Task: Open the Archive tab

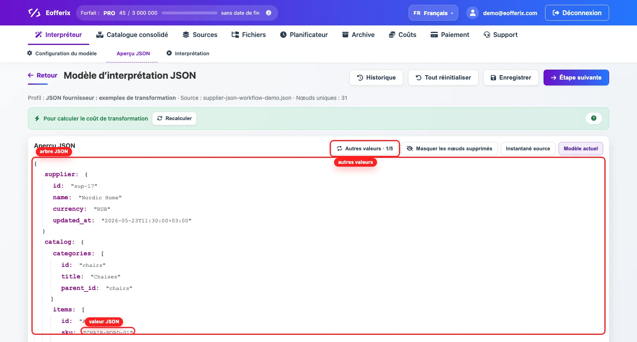Action: click(358, 35)
